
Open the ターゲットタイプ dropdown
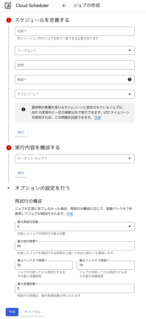tap(130, 158)
